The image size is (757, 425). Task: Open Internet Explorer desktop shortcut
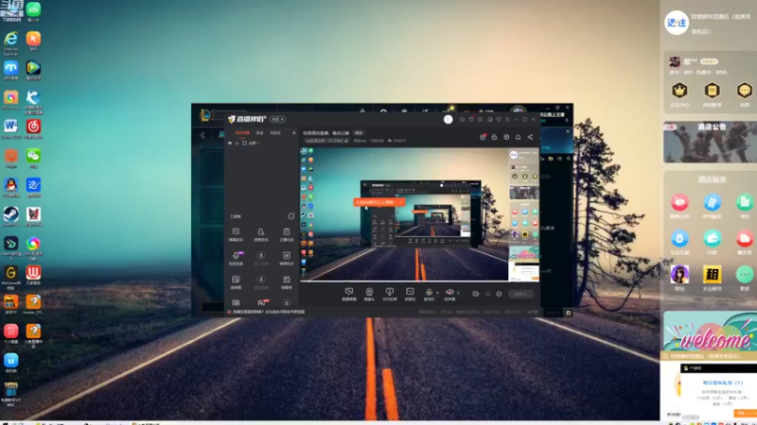coord(10,41)
